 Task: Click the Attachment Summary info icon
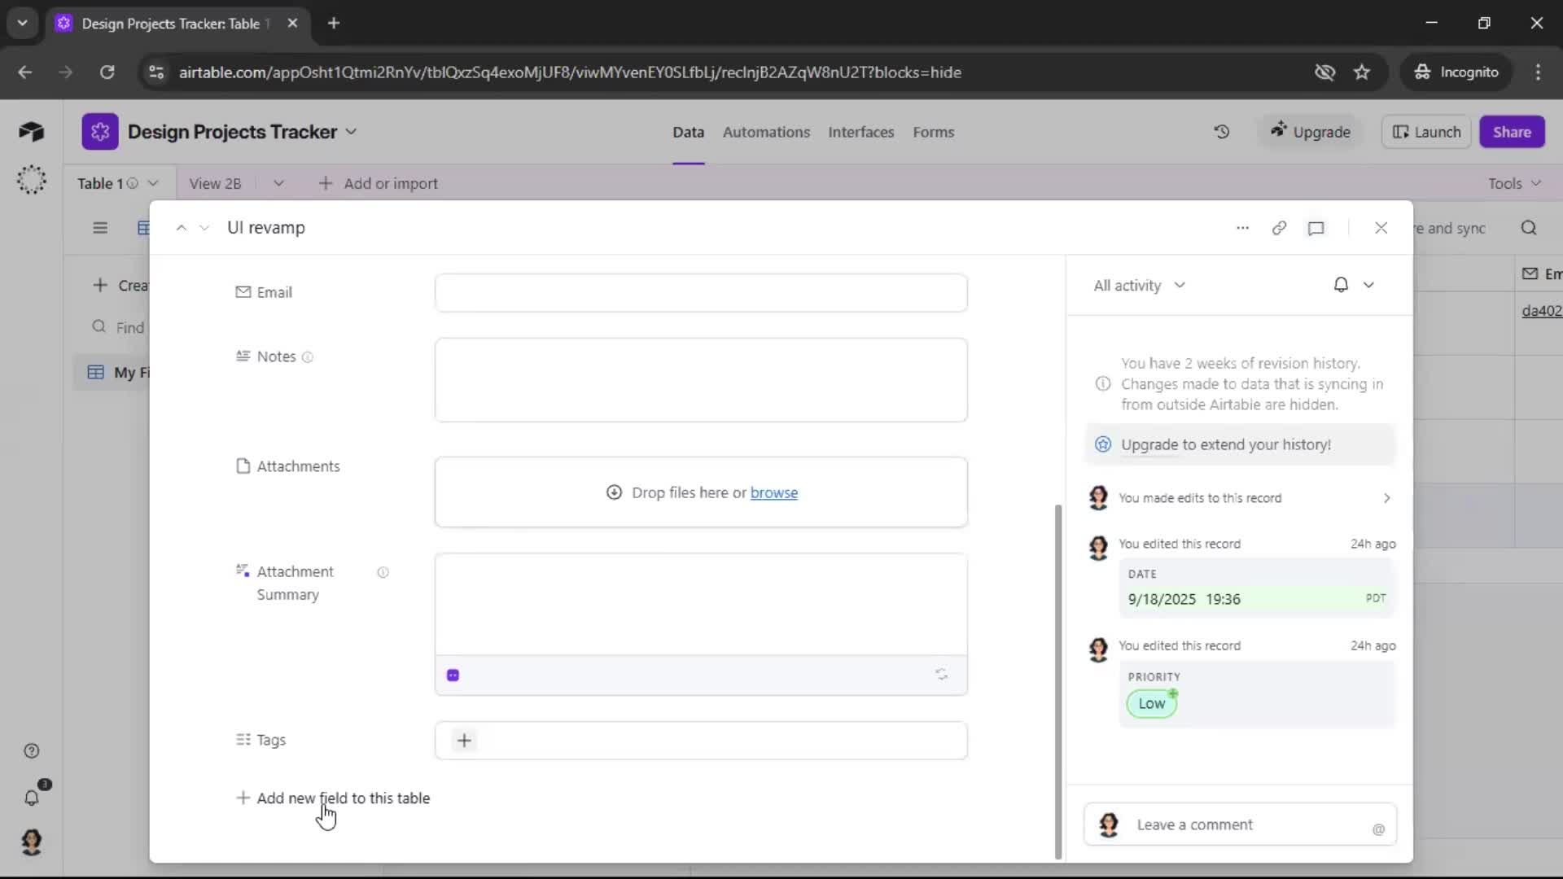pos(383,572)
